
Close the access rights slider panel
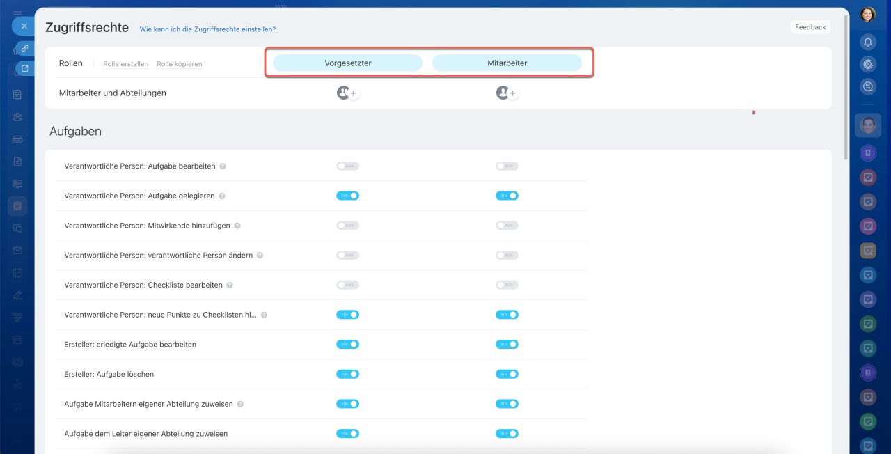pos(24,26)
